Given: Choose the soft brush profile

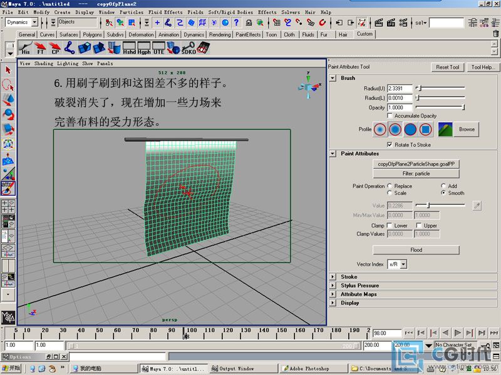Looking at the screenshot, I should pyautogui.click(x=395, y=129).
